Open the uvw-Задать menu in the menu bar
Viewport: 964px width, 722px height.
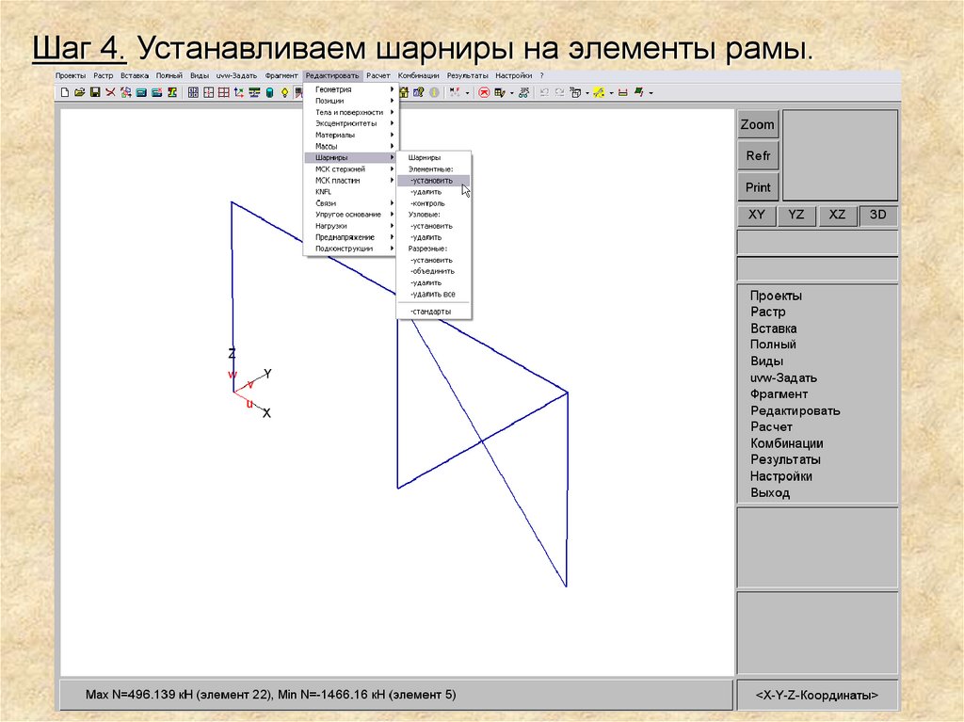(236, 75)
